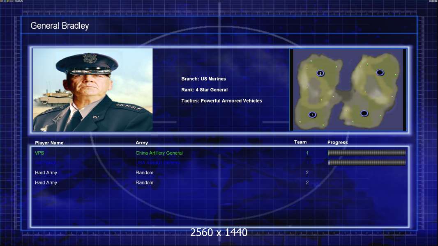Click the General Bradley portrait image
438x246 pixels.
click(93, 90)
